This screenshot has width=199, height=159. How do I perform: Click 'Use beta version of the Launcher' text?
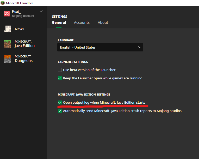(x=89, y=70)
